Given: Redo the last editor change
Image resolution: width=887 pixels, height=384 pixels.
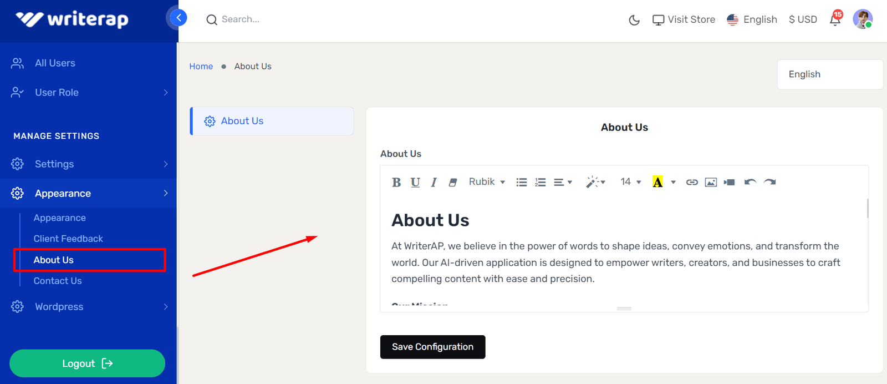Looking at the screenshot, I should [769, 182].
